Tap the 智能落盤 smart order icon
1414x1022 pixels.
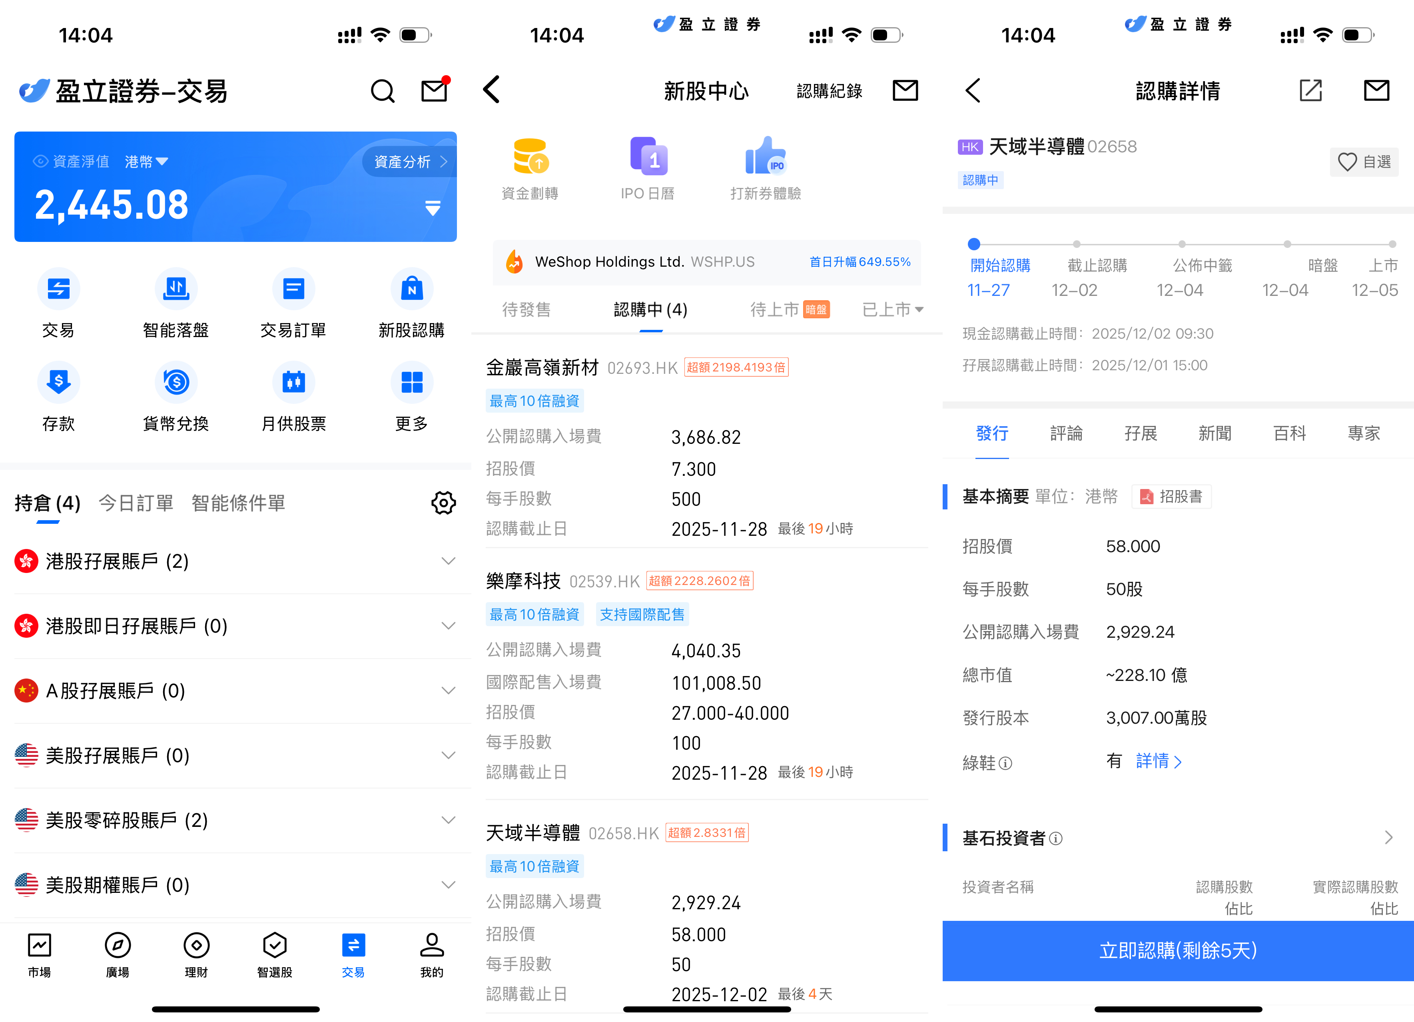click(176, 289)
